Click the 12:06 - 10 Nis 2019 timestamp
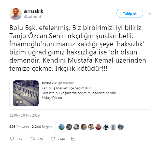158x143 pixels. click(24, 115)
